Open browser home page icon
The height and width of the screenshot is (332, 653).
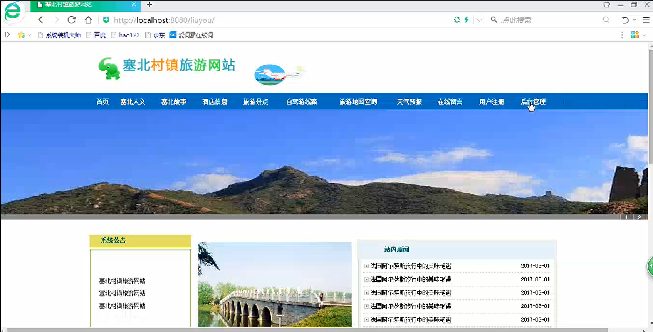(88, 20)
